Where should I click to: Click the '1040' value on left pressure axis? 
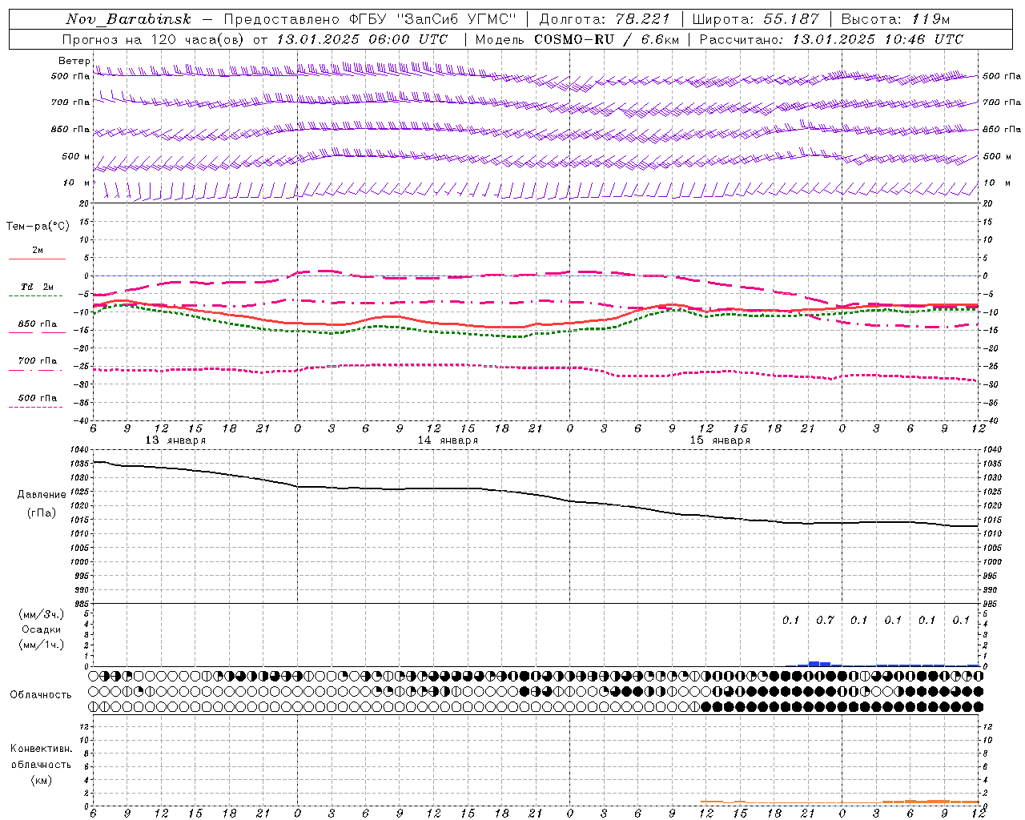79,450
